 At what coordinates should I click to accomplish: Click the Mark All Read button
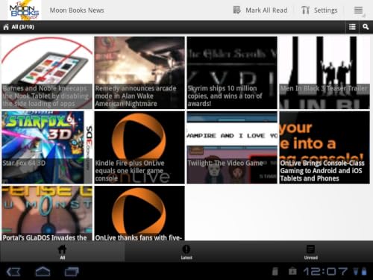(260, 10)
